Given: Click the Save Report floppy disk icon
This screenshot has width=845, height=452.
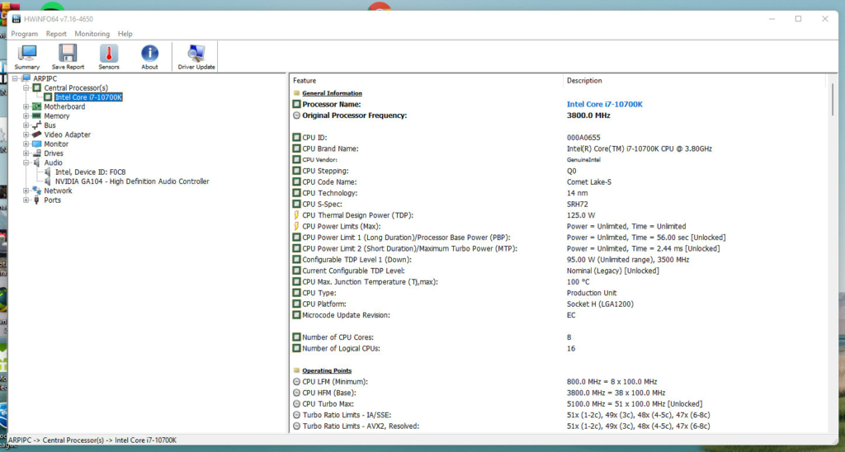Looking at the screenshot, I should click(68, 57).
